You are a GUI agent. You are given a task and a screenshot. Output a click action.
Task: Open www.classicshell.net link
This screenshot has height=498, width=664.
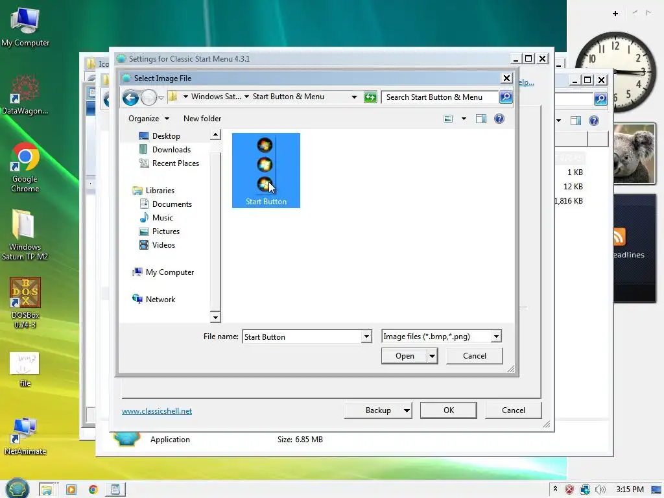[x=157, y=410]
